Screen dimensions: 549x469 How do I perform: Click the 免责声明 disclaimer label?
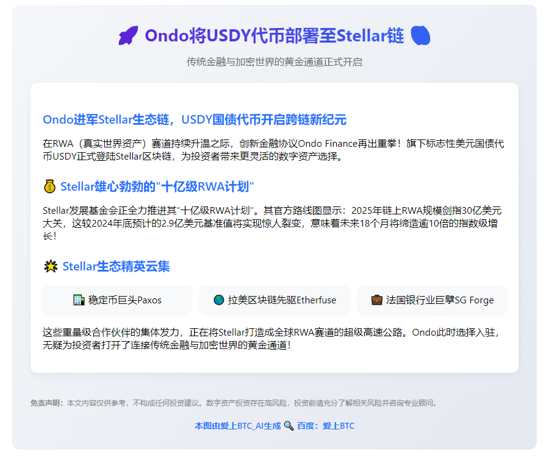pos(47,403)
